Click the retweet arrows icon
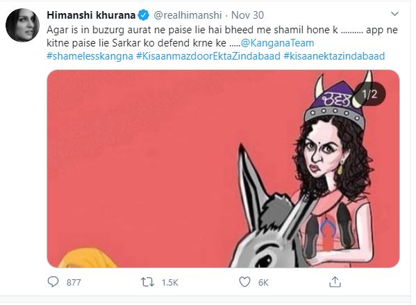Image resolution: width=416 pixels, height=305 pixels. pyautogui.click(x=147, y=282)
